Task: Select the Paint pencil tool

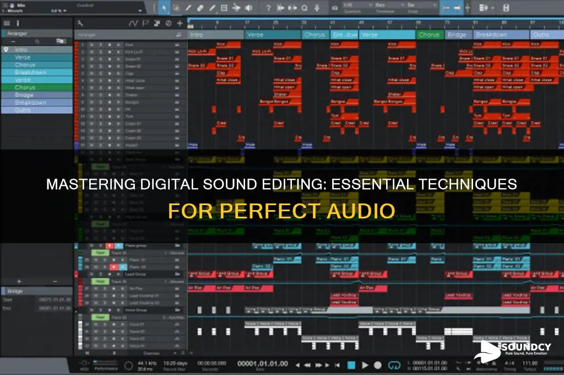Action: pos(212,8)
